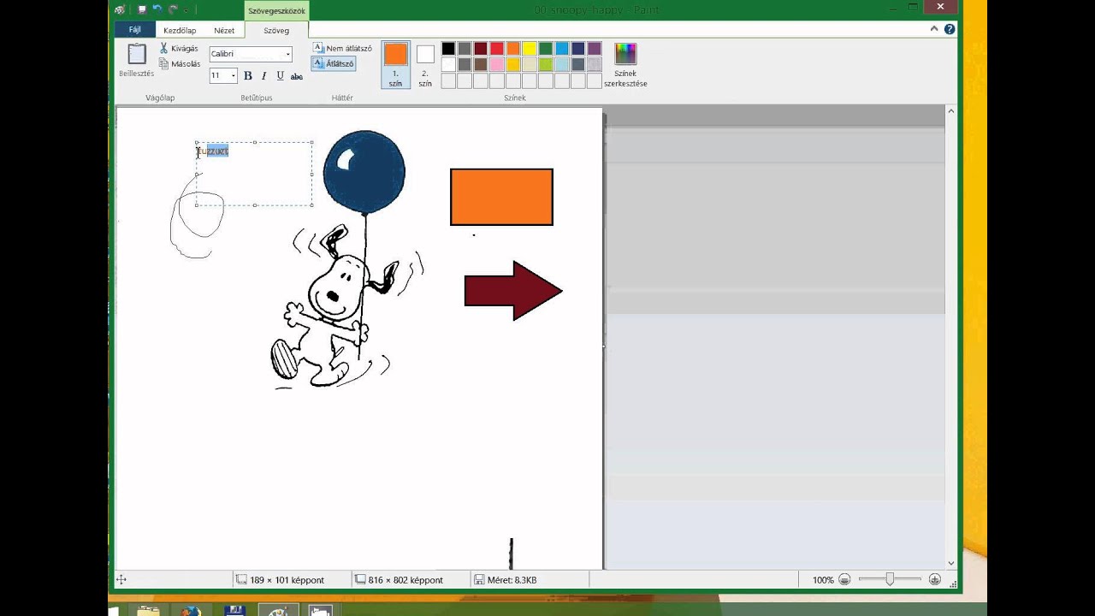Click the dark red arrow shape
Image resolution: width=1095 pixels, height=616 pixels.
pos(512,291)
